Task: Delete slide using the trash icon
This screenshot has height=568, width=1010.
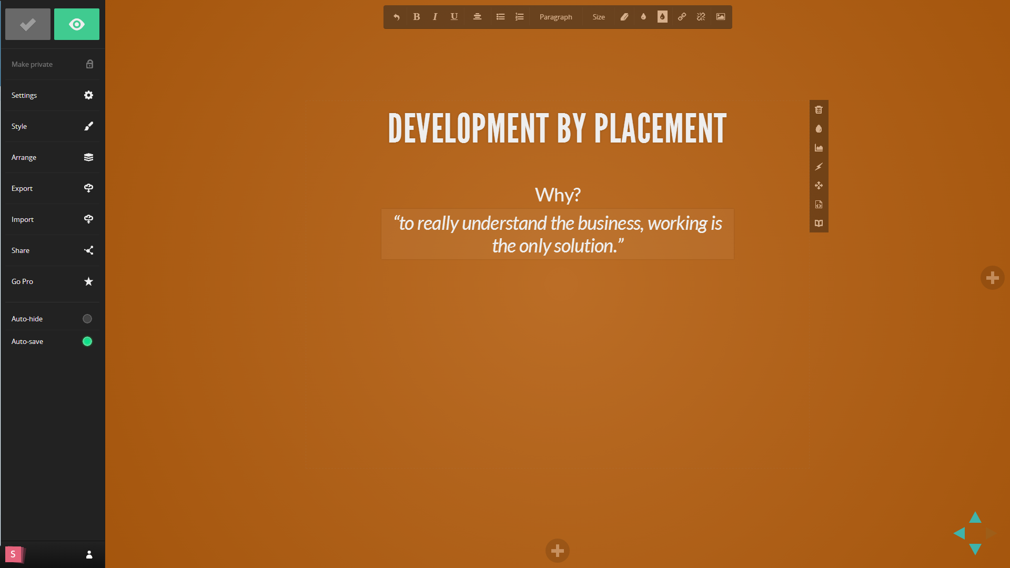Action: [819, 110]
